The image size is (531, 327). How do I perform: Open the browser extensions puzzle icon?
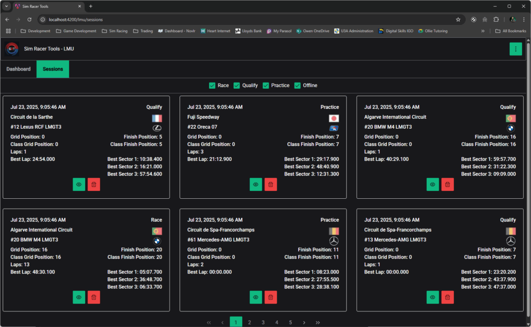tap(496, 20)
